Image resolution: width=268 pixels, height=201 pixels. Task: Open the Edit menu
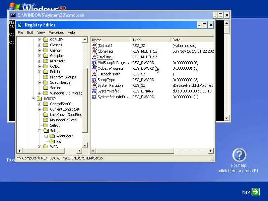[x=30, y=32]
